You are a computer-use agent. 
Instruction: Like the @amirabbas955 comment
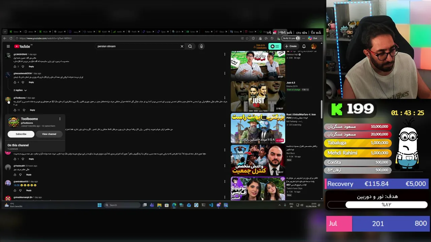point(15,191)
